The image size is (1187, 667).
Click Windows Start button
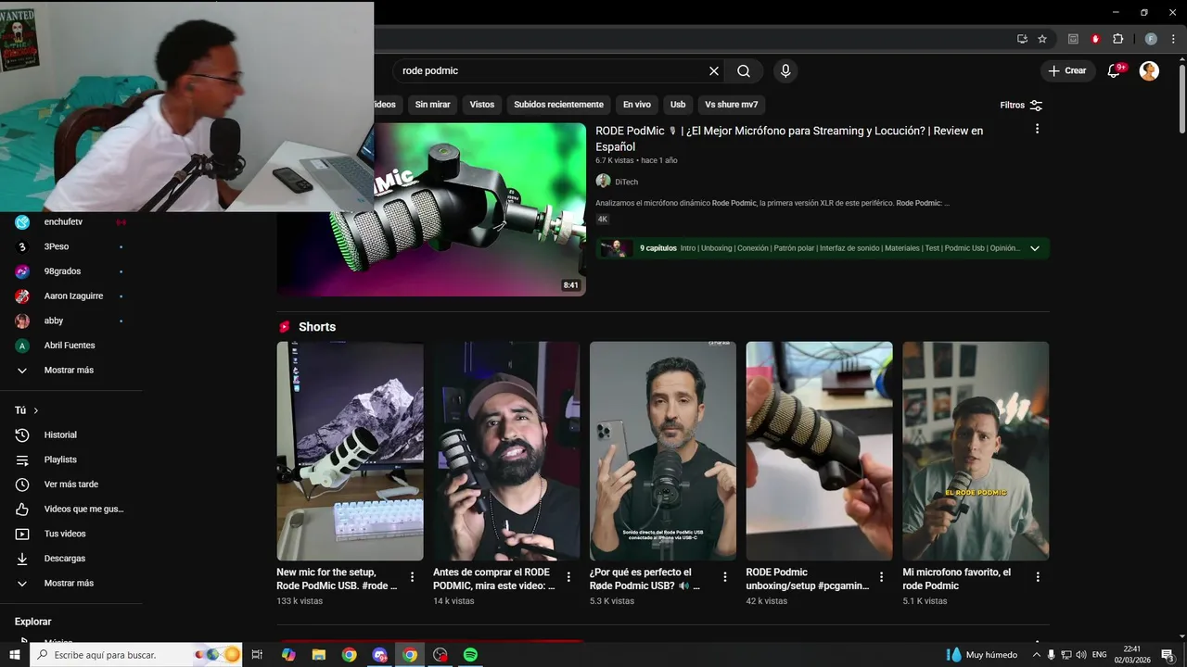[x=14, y=655]
